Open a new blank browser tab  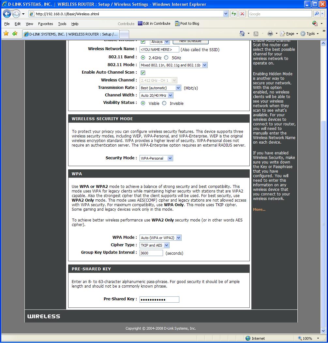tap(124, 34)
